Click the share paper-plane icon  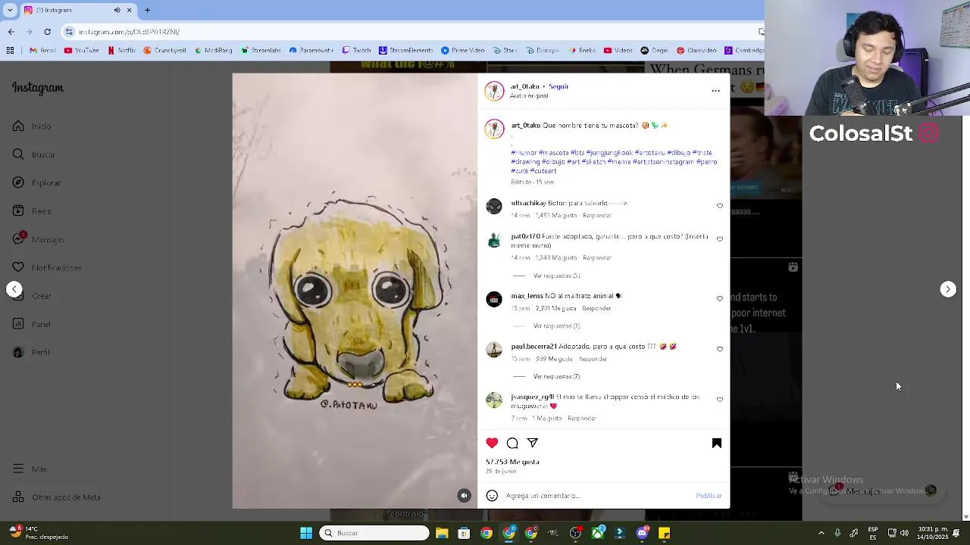532,443
